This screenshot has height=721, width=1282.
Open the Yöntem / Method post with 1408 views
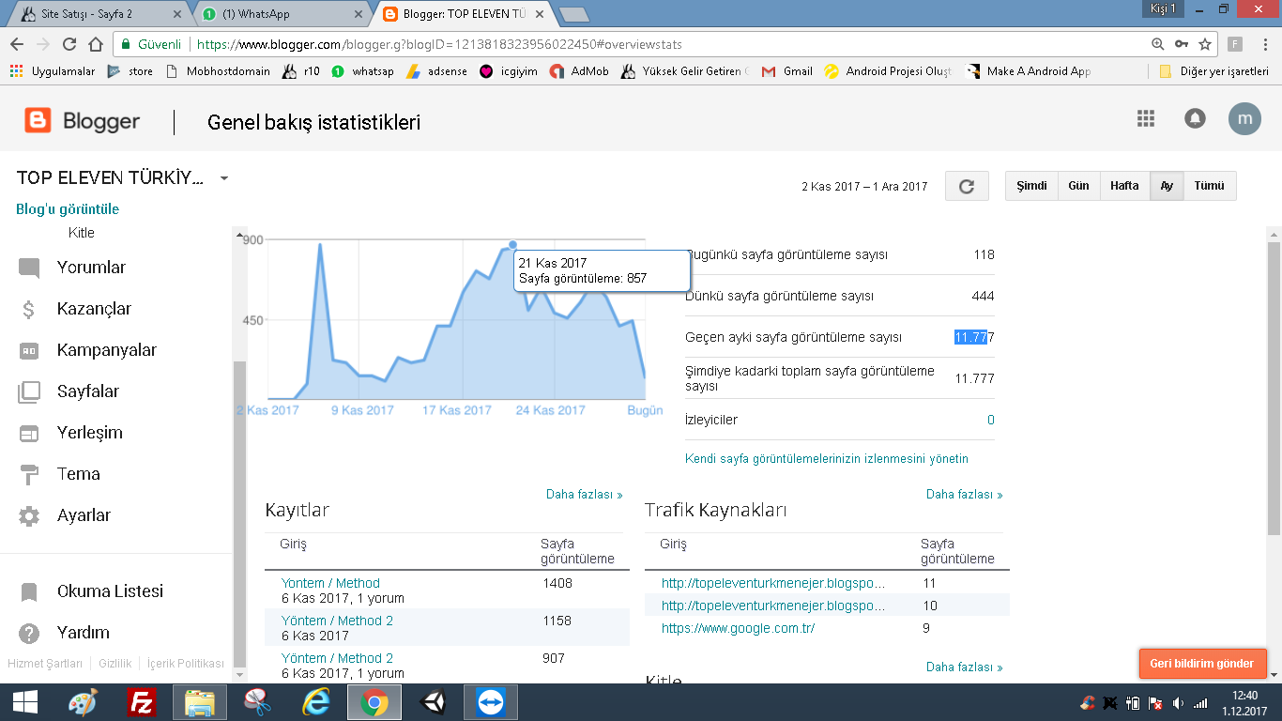pos(330,583)
